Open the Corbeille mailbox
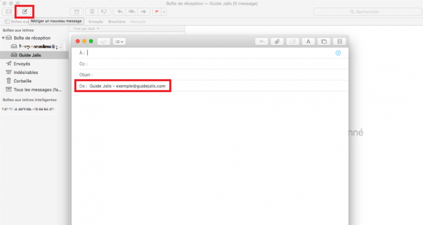Viewport: 423px width, 225px height. (x=22, y=81)
